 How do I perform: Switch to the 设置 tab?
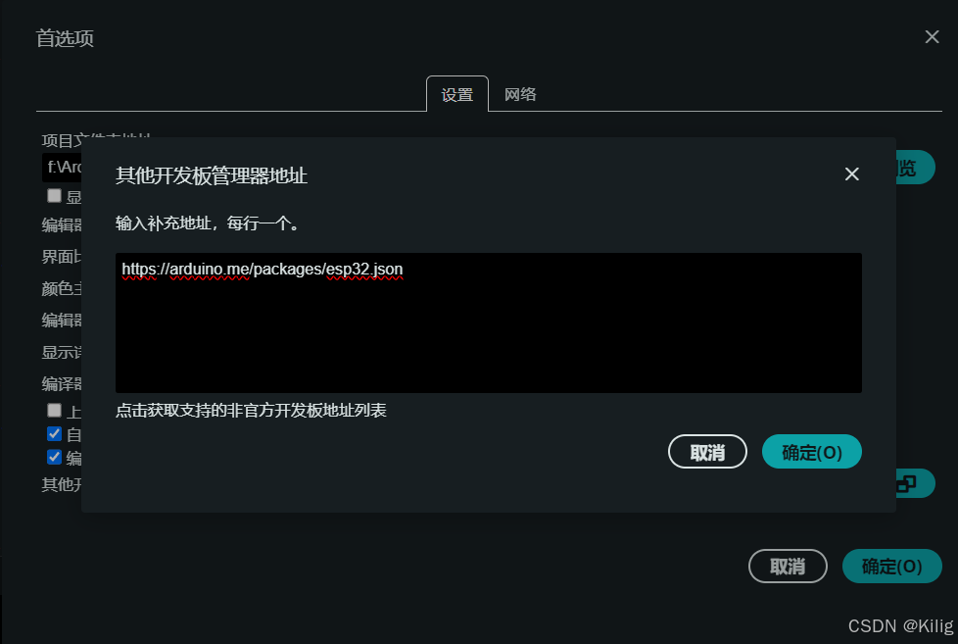pyautogui.click(x=457, y=94)
